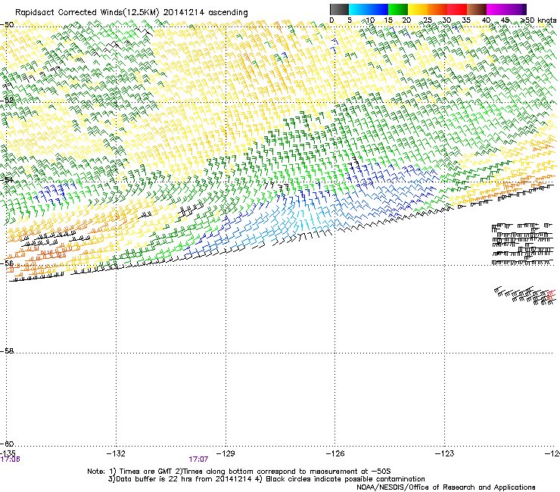Image resolution: width=560 pixels, height=492 pixels.
Task: Click the -132 longitude axis label
Action: [x=116, y=453]
